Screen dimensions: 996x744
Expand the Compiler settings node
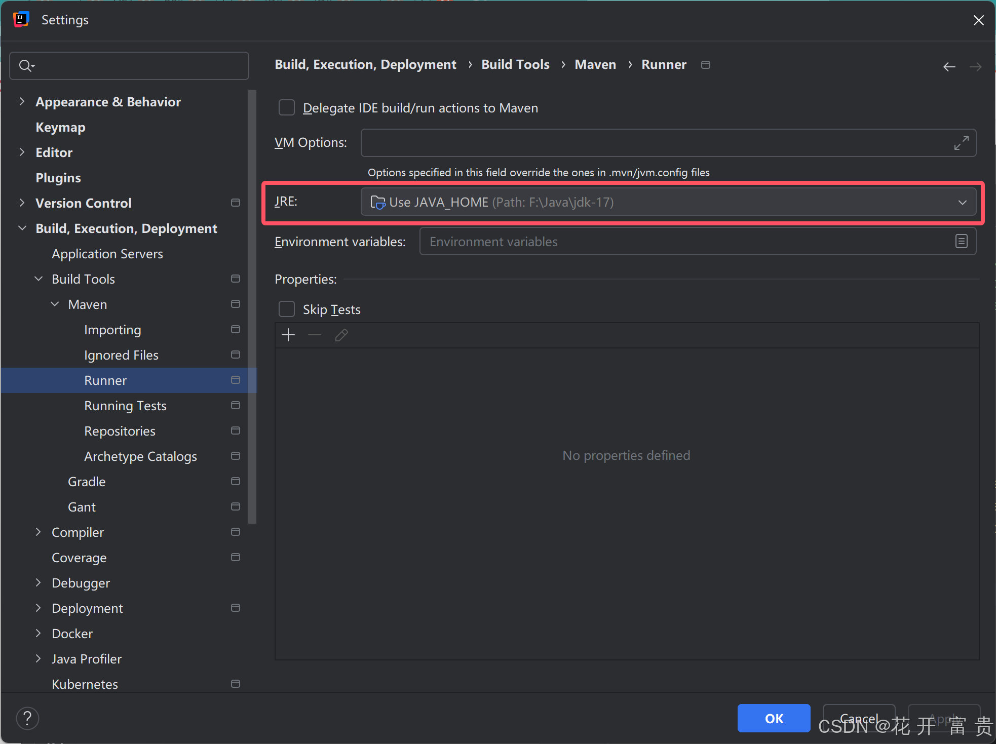point(39,532)
